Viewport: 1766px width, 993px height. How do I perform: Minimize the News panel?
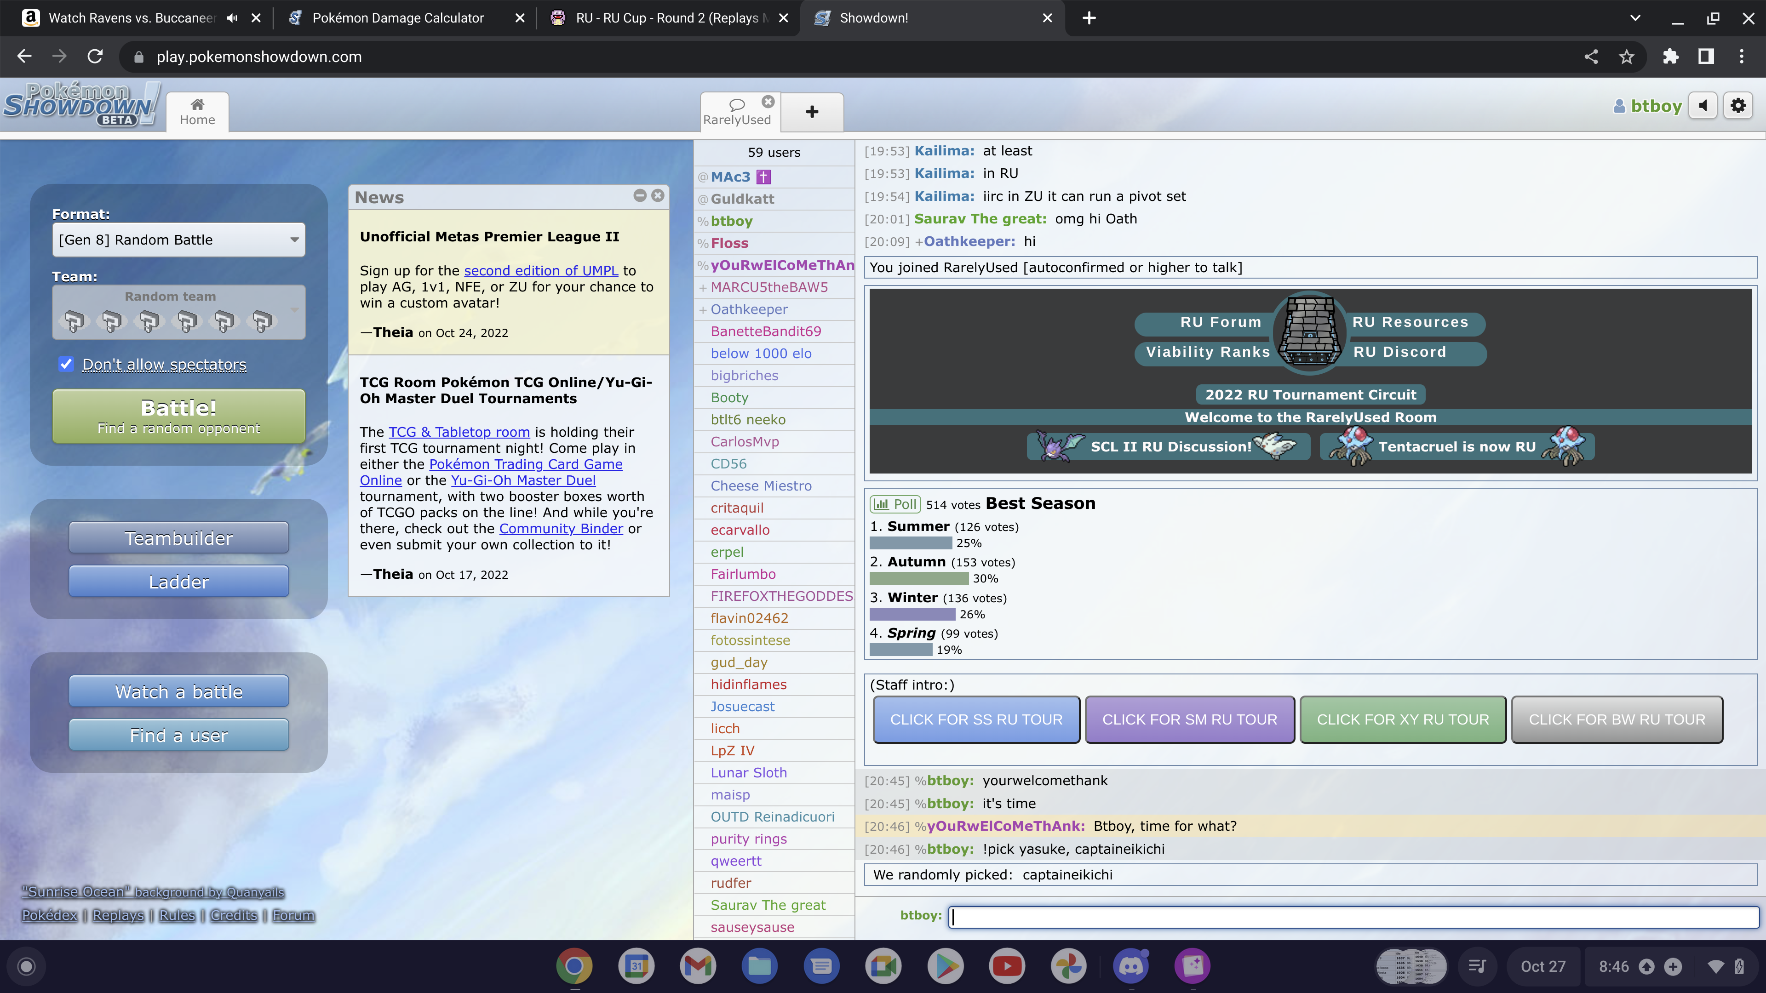coord(640,196)
